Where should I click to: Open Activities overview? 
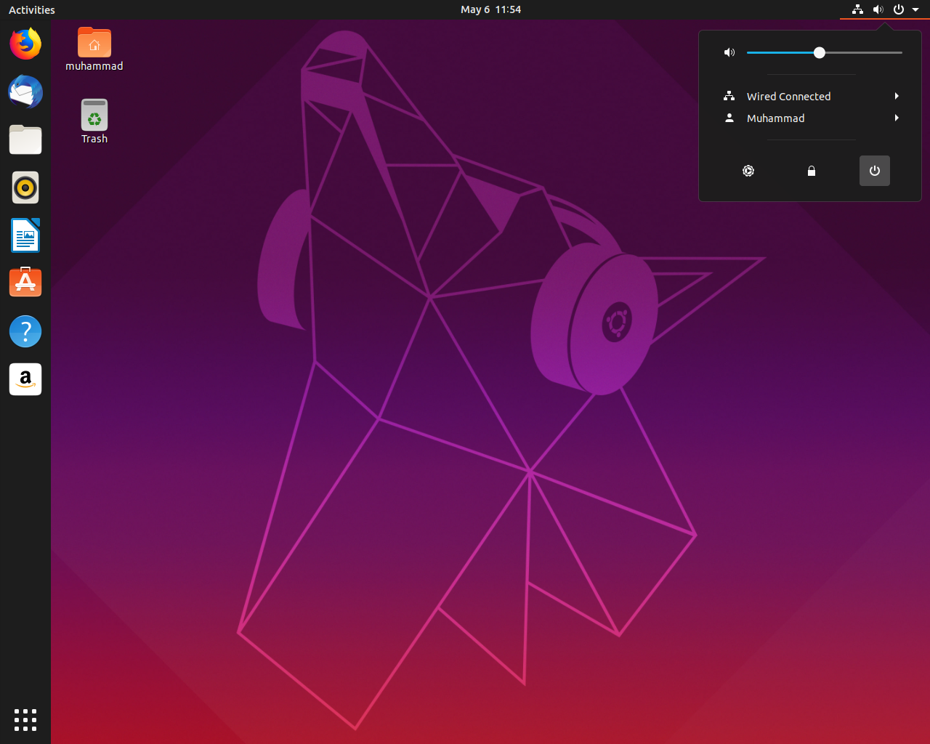[x=32, y=9]
